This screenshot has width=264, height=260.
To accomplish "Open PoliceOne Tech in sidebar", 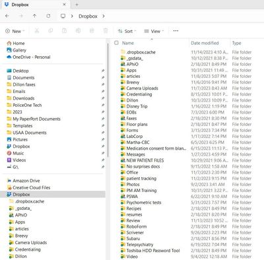I will click(24, 105).
